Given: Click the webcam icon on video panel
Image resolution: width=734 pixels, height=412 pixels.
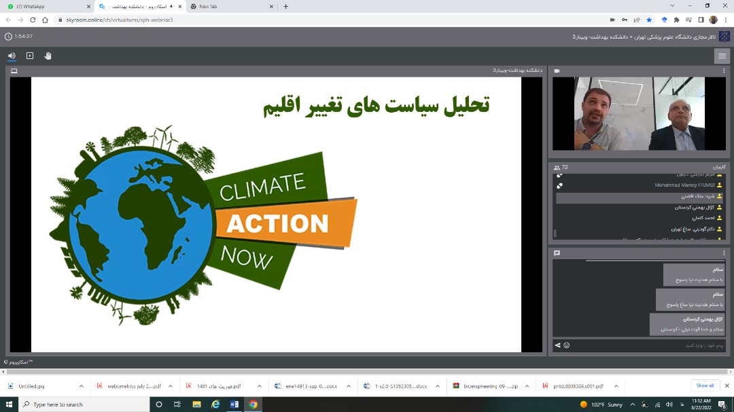Looking at the screenshot, I should (557, 71).
